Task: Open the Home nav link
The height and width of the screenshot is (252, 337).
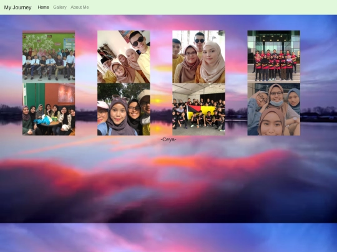Action: tap(43, 7)
